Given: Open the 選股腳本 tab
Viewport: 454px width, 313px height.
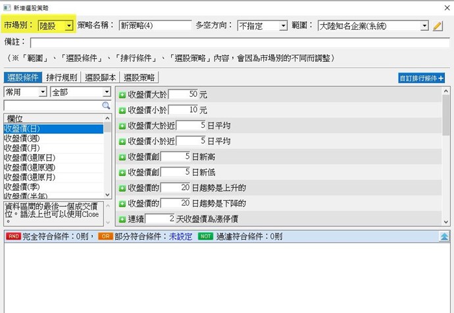Looking at the screenshot, I should tap(101, 78).
